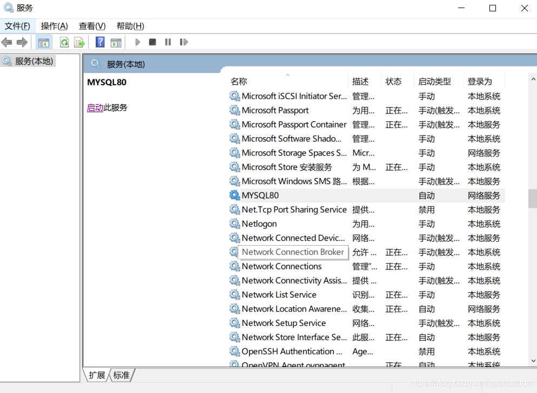Toggle the action pane toolbar icon
537x393 pixels.
coord(116,43)
